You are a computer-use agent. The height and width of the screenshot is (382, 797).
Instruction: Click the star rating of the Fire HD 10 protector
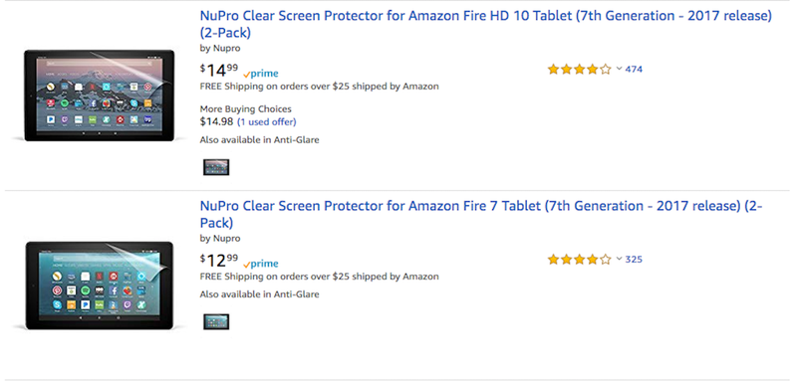coord(579,70)
